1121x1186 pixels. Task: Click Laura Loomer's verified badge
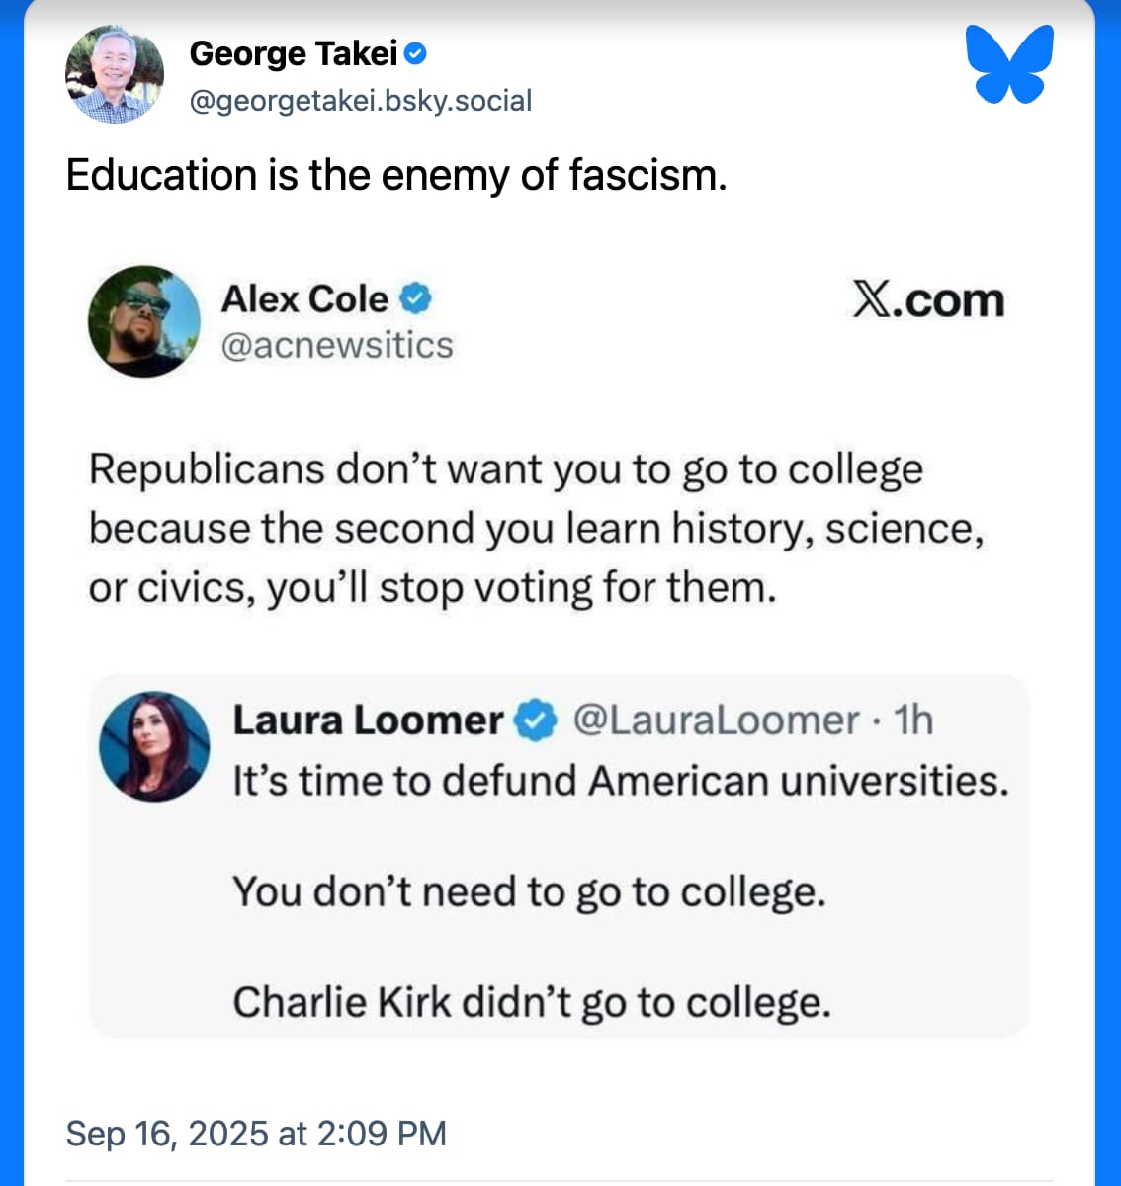538,720
